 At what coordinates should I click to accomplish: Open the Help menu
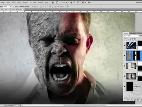tap(47, 3)
